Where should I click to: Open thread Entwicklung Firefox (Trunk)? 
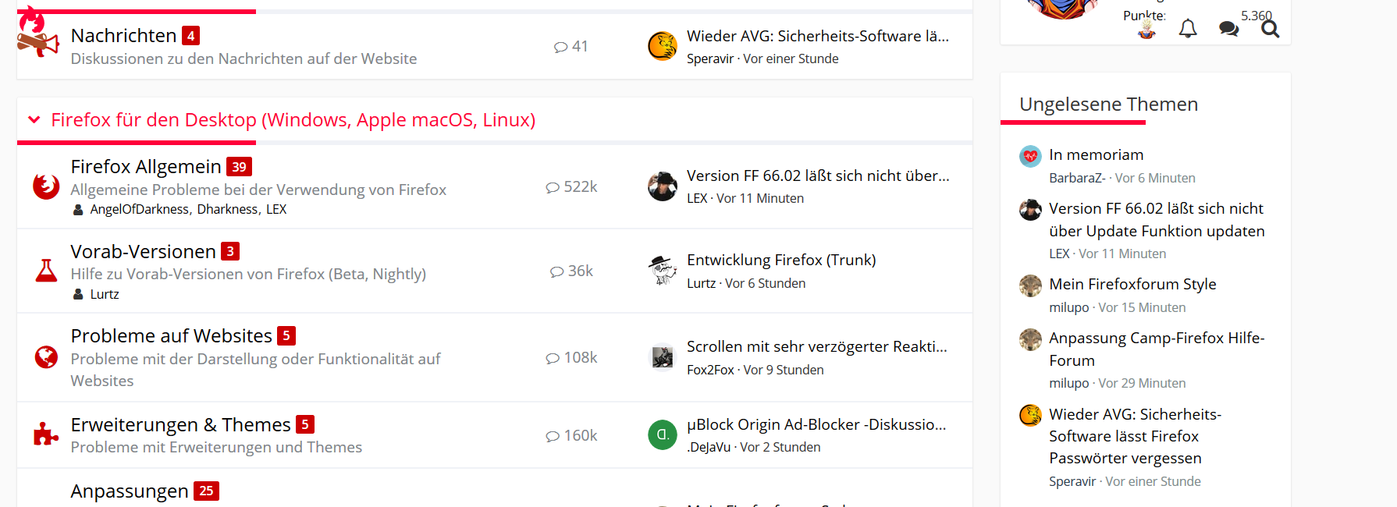coord(781,260)
